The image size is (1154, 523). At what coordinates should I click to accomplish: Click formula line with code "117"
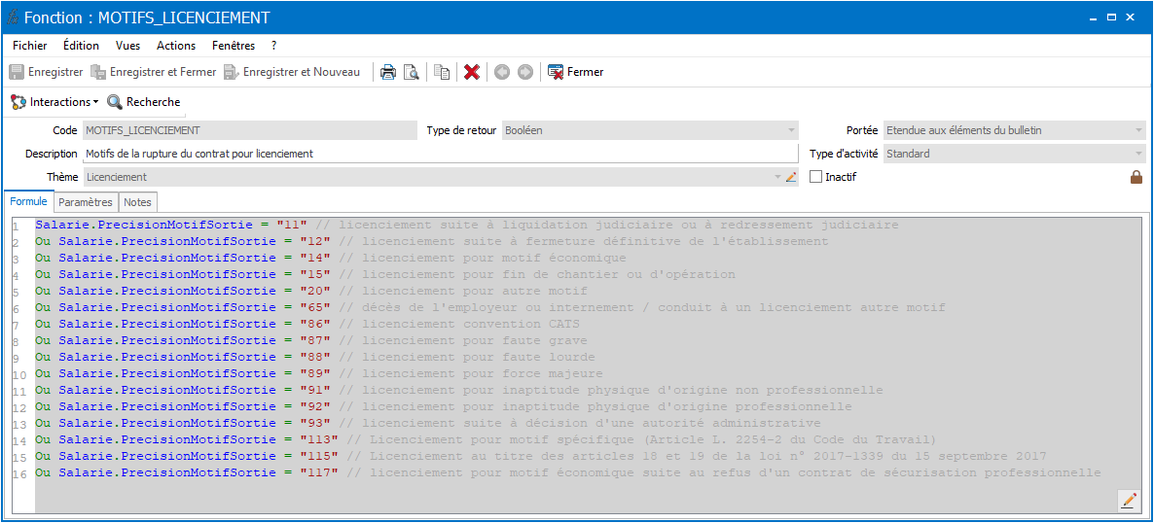pyautogui.click(x=568, y=473)
